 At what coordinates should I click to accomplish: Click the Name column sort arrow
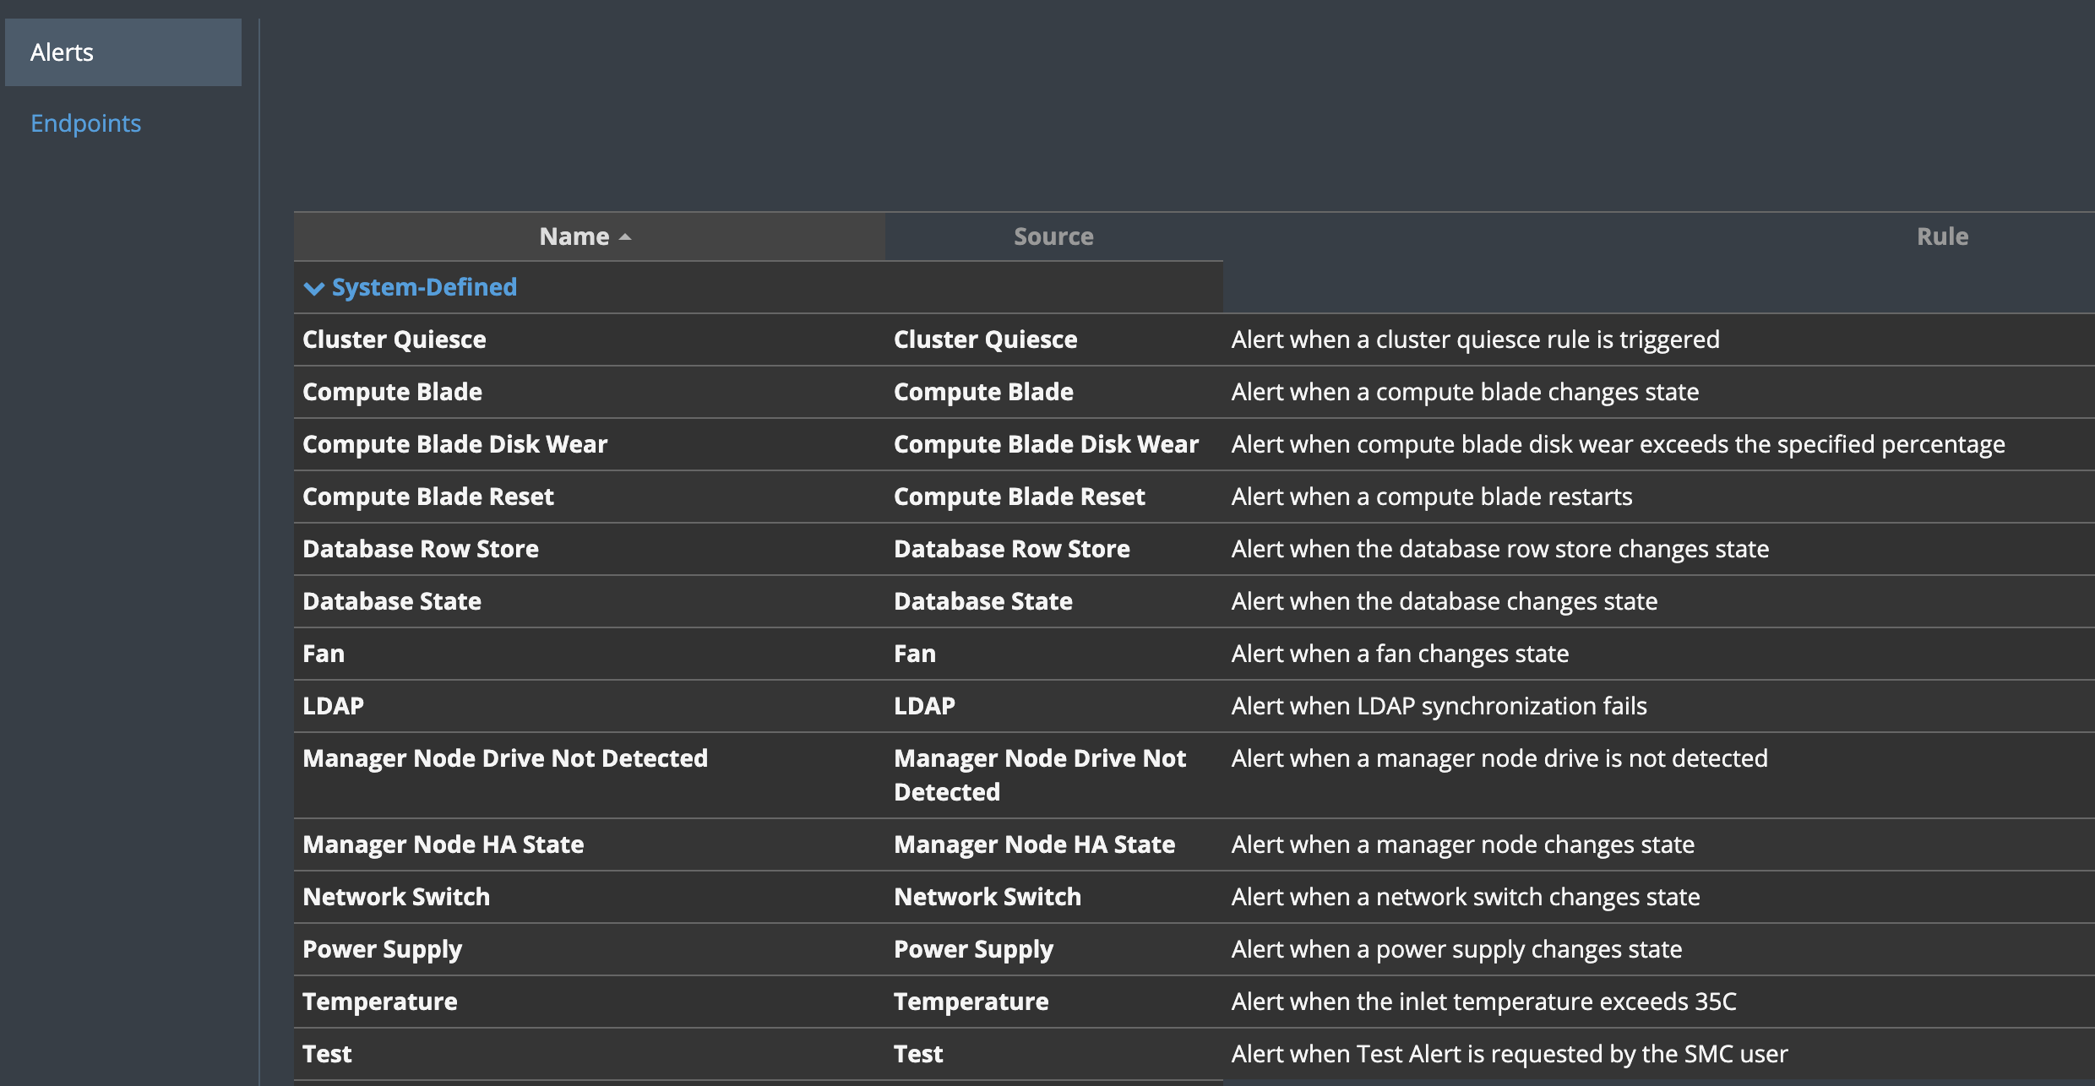(x=625, y=237)
